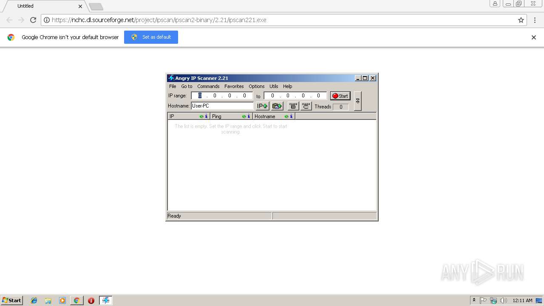Open the Go to menu

187,86
